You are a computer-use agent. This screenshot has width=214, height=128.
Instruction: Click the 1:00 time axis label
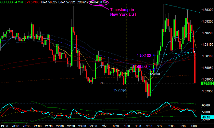click(127, 126)
